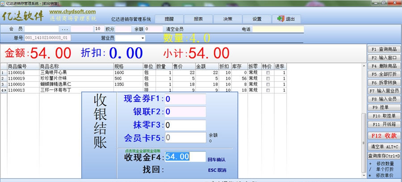
Task: Click F4 删除商品 button
Action: point(384,66)
